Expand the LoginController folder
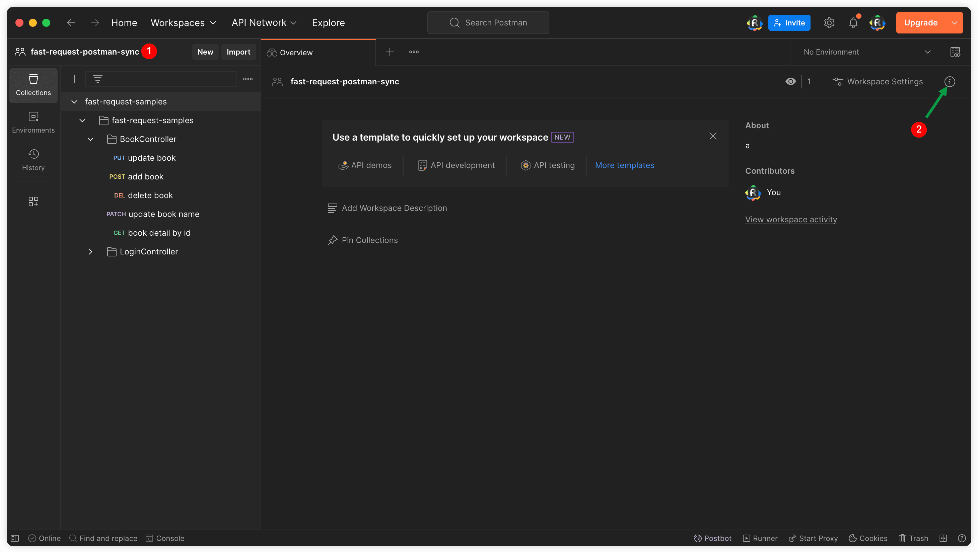The width and height of the screenshot is (978, 553). (90, 251)
